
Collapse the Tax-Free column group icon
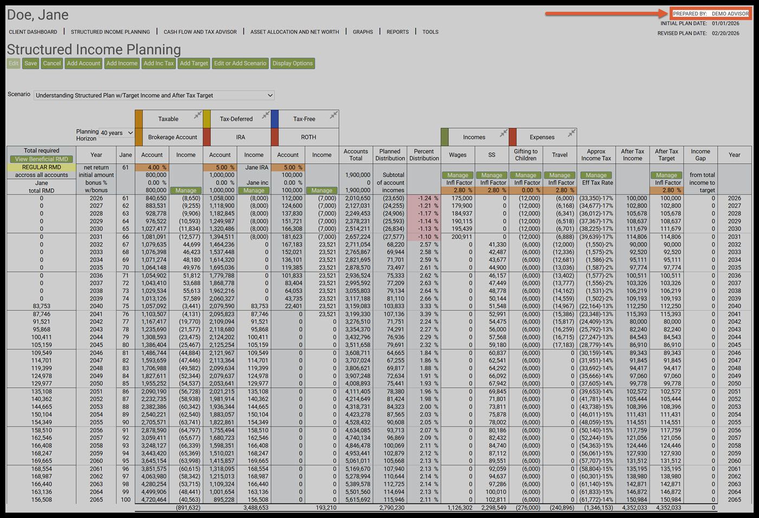point(333,115)
